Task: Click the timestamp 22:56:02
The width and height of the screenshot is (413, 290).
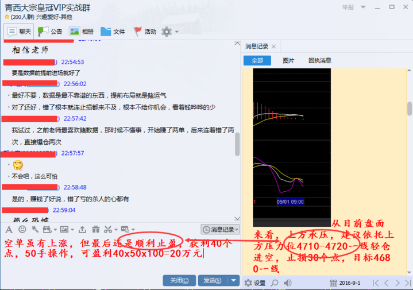Action: click(75, 84)
